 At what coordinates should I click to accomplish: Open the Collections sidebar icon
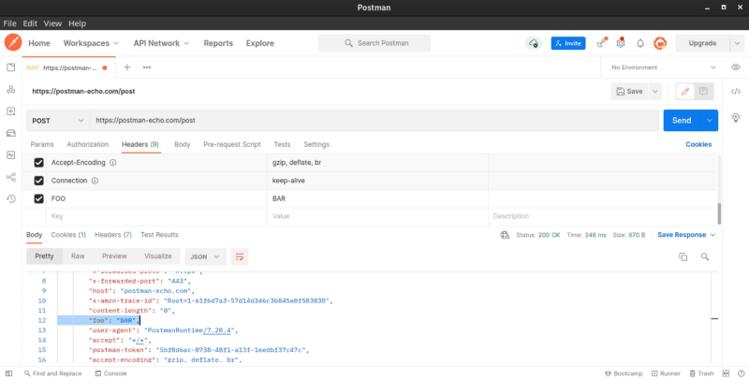(x=10, y=67)
